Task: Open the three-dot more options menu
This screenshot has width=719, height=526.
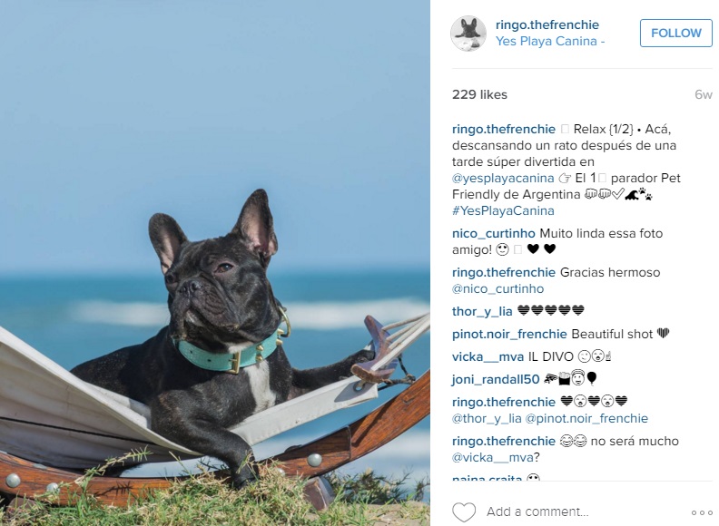Action: pos(702,512)
